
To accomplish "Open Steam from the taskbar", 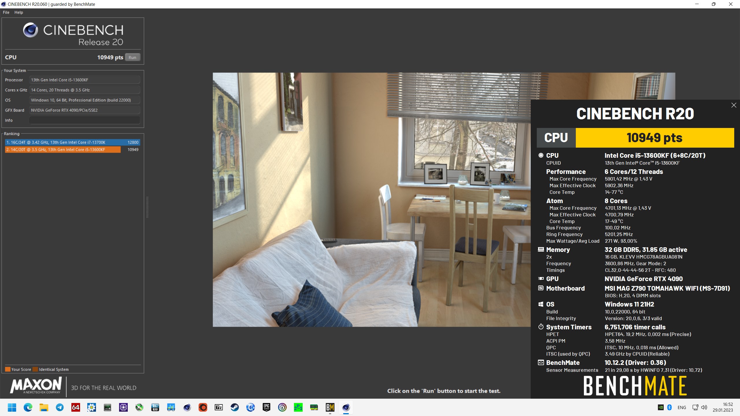I will tap(235, 407).
